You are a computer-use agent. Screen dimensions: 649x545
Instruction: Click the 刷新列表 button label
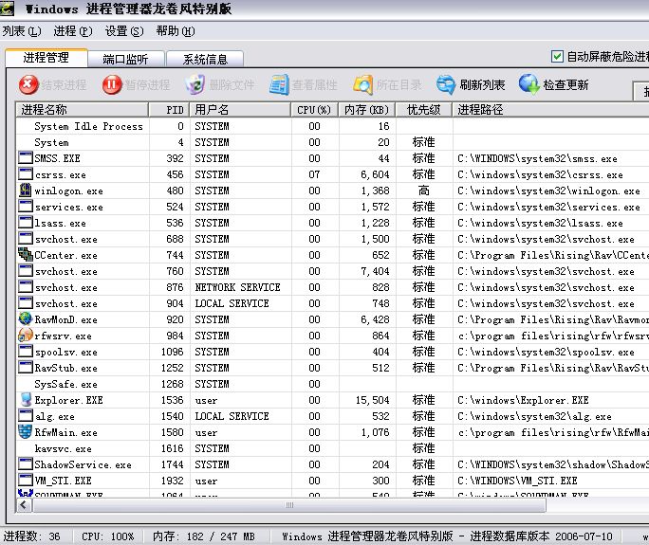tap(482, 84)
